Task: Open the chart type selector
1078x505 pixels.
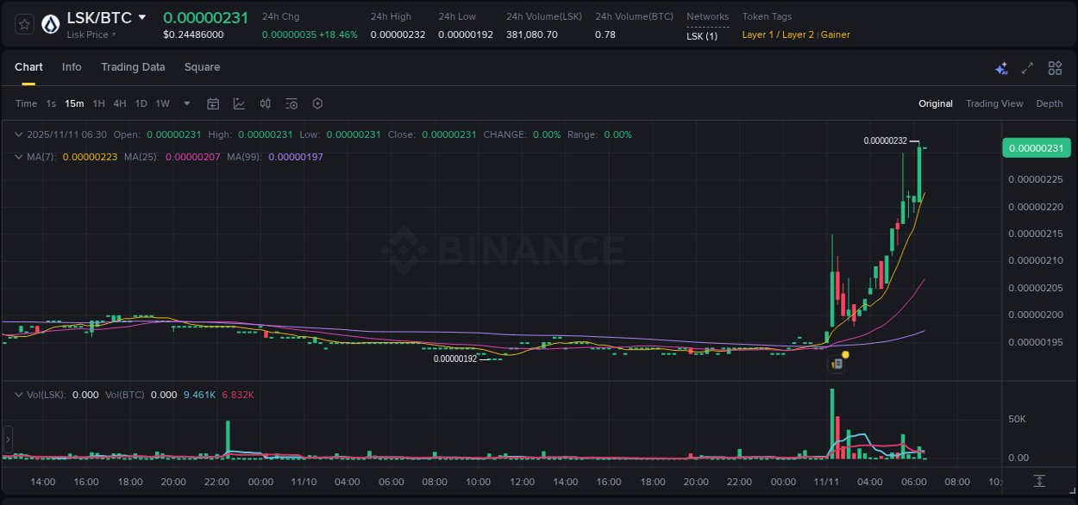Action: click(x=238, y=103)
